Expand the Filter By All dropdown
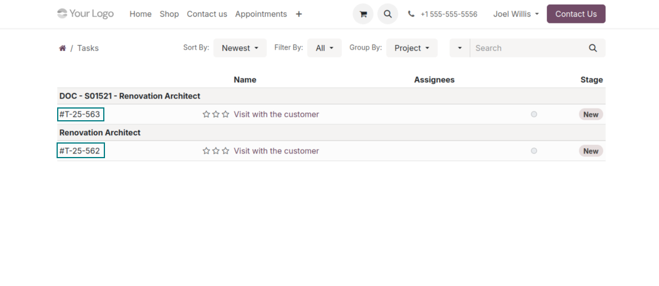The height and width of the screenshot is (286, 659). [x=324, y=48]
